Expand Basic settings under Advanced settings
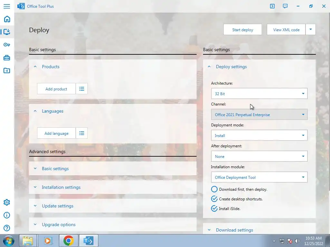330x247 pixels. (x=112, y=169)
